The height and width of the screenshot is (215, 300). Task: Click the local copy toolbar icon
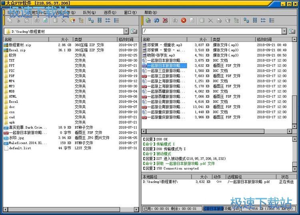pos(10,20)
